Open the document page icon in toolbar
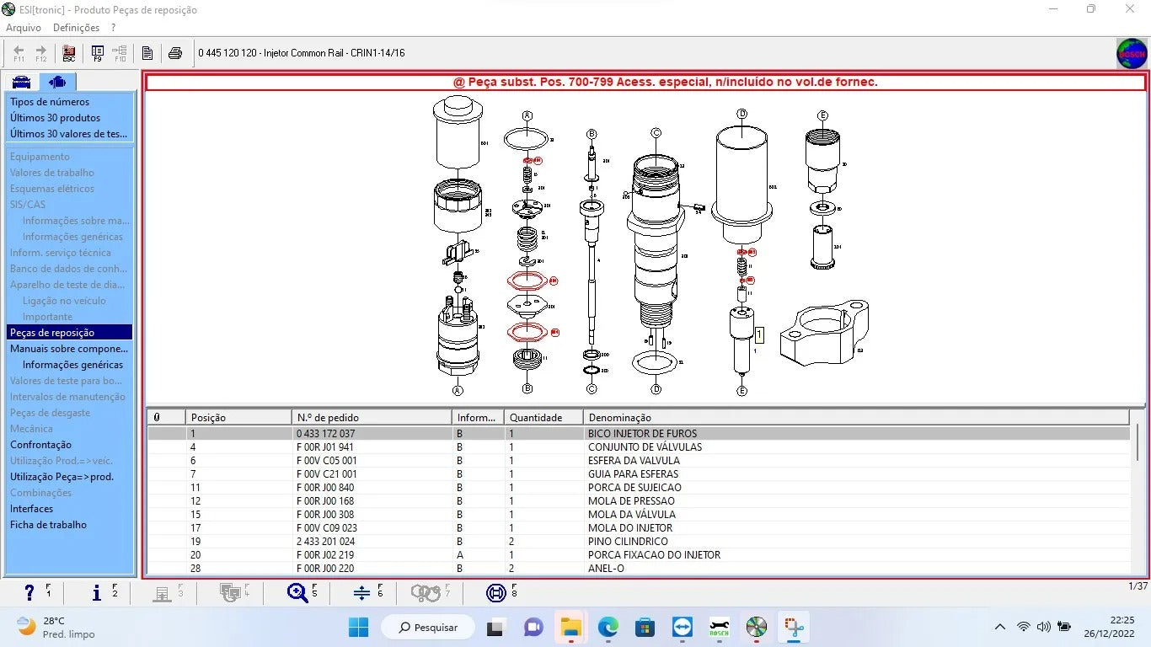 tap(147, 53)
